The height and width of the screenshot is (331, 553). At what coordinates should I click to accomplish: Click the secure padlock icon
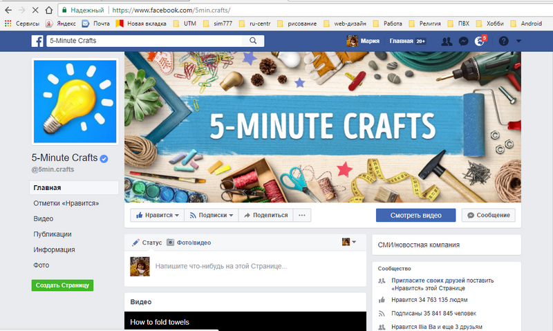(64, 10)
